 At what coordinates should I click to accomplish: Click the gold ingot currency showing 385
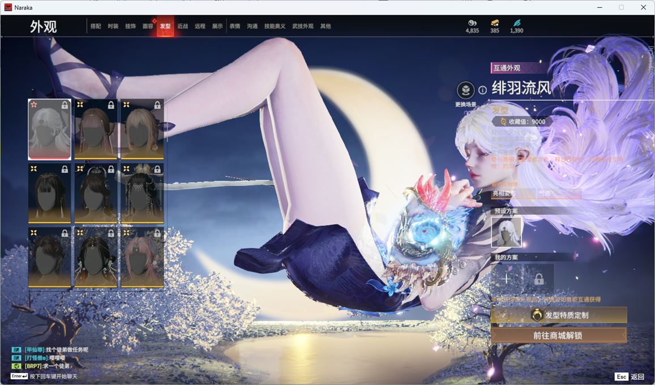(x=495, y=26)
